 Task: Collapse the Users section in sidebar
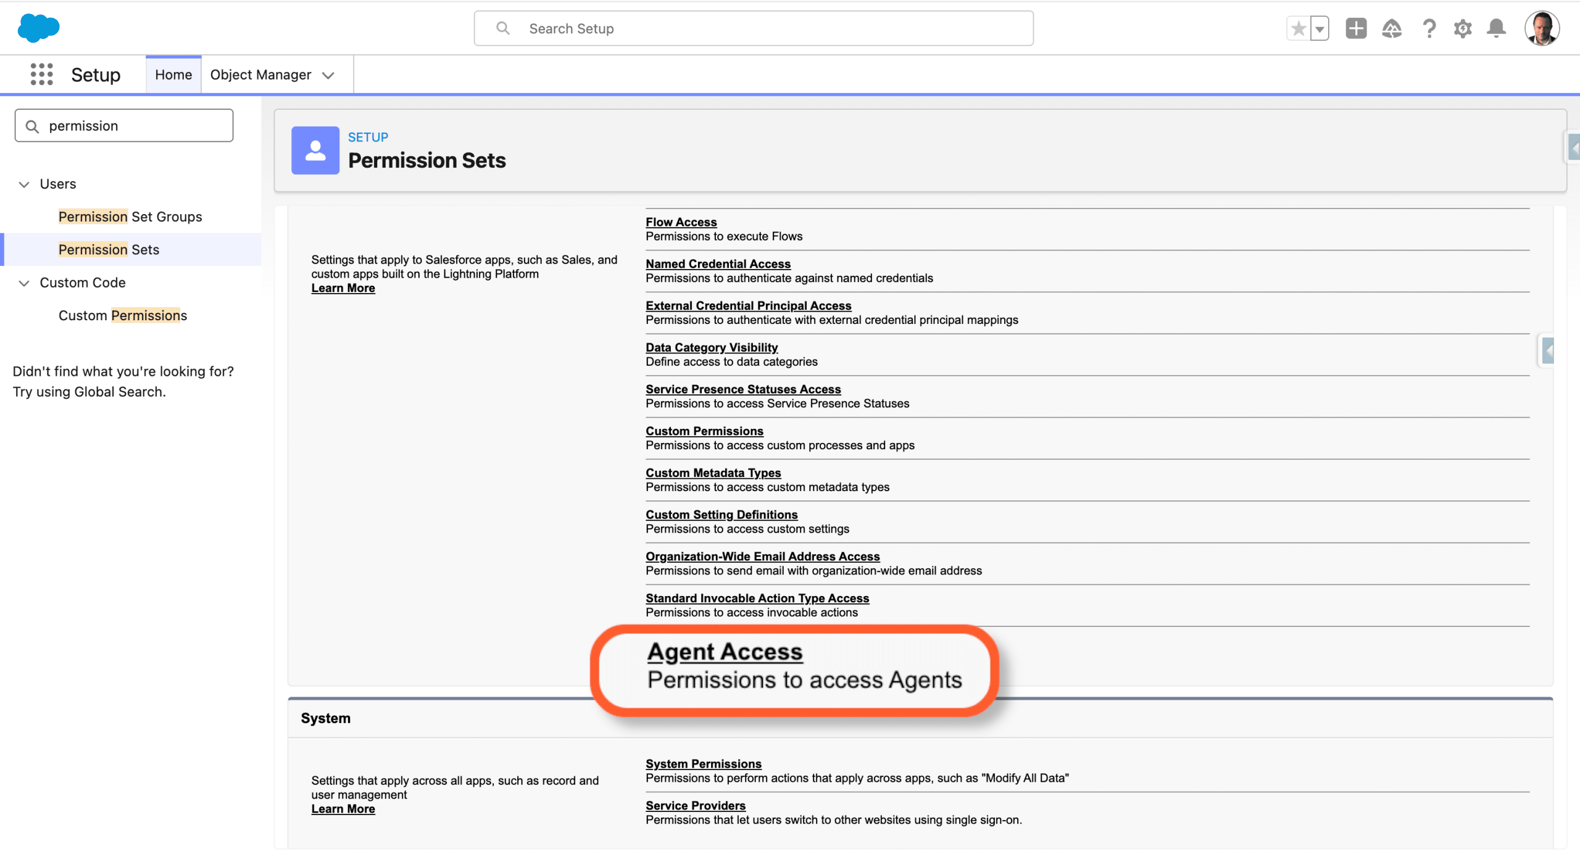point(24,184)
